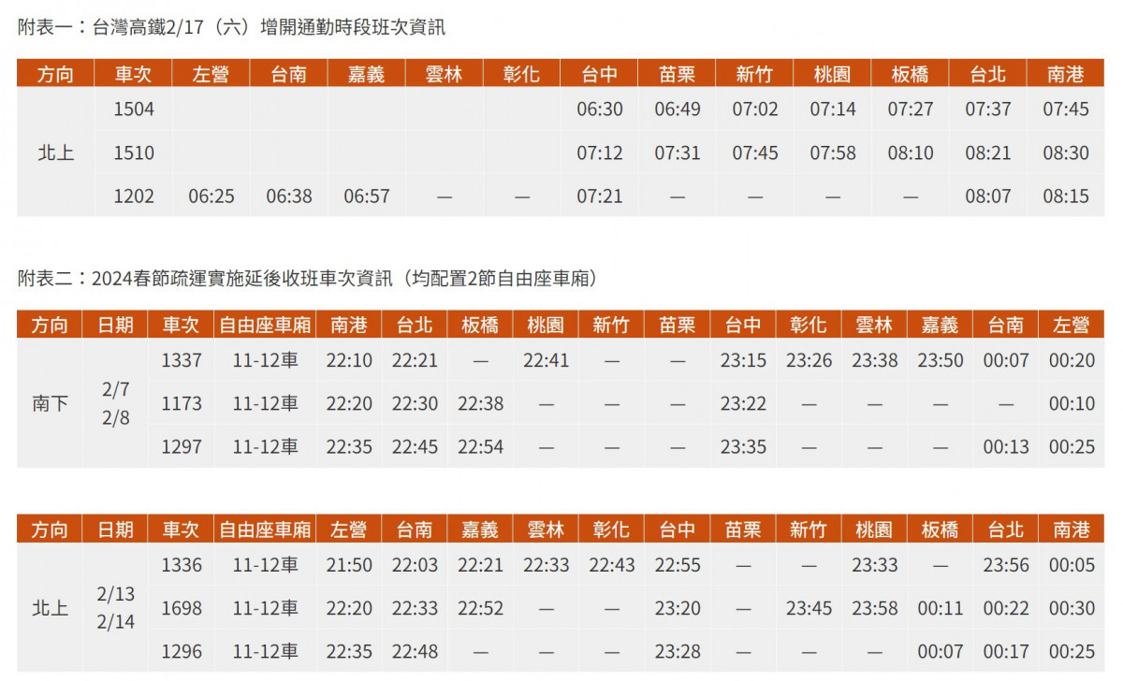Click the 23:22 台中 time cell
The width and height of the screenshot is (1123, 681).
click(x=743, y=404)
